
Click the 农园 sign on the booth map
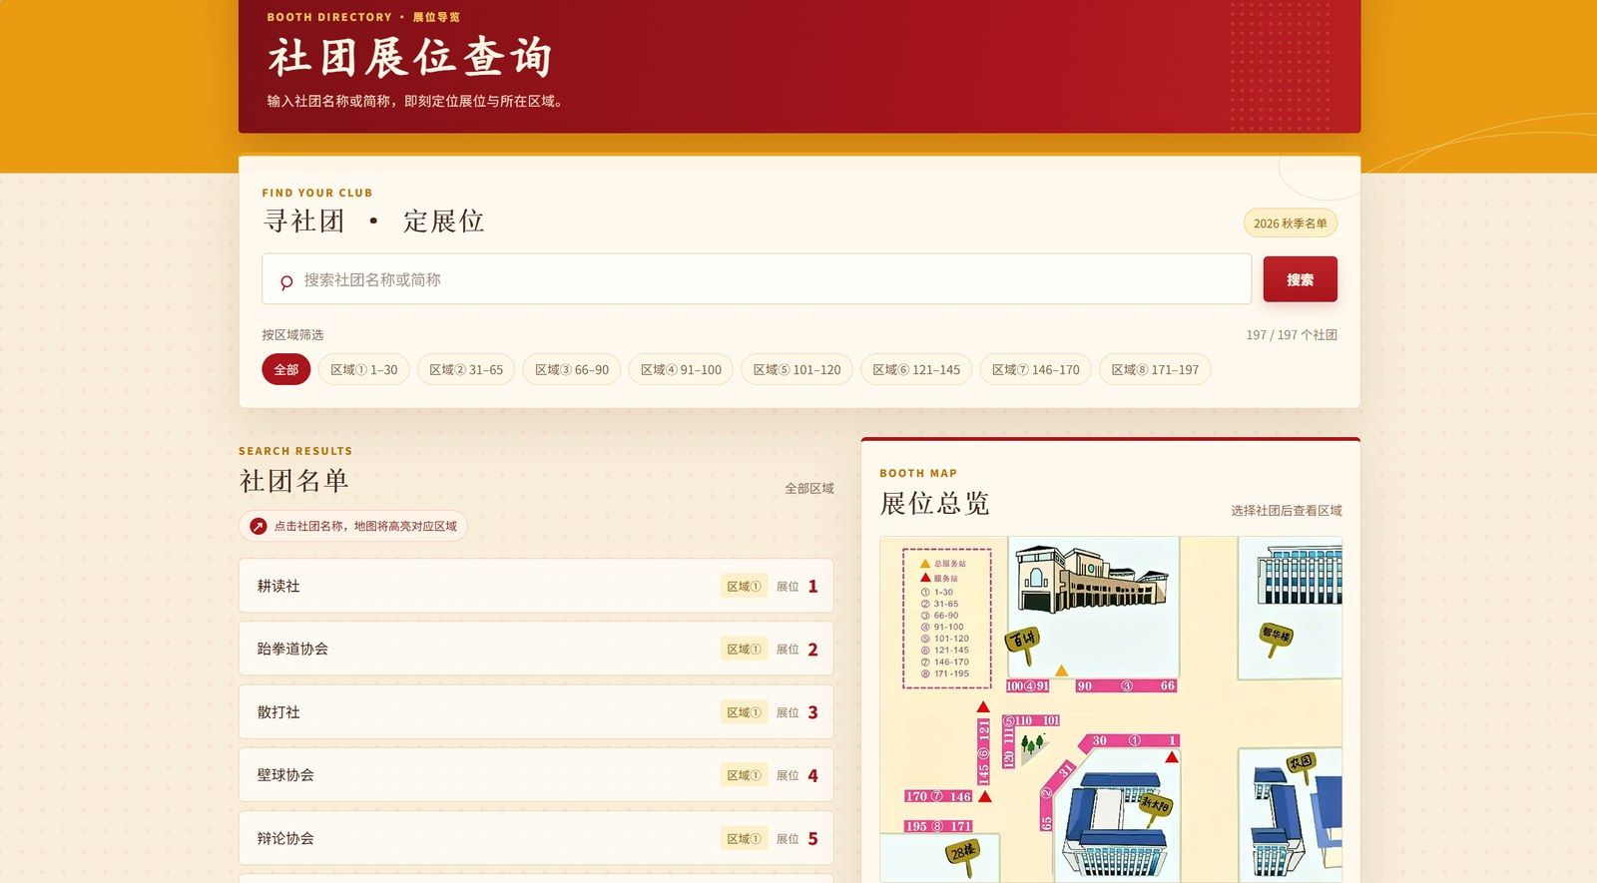click(1301, 765)
